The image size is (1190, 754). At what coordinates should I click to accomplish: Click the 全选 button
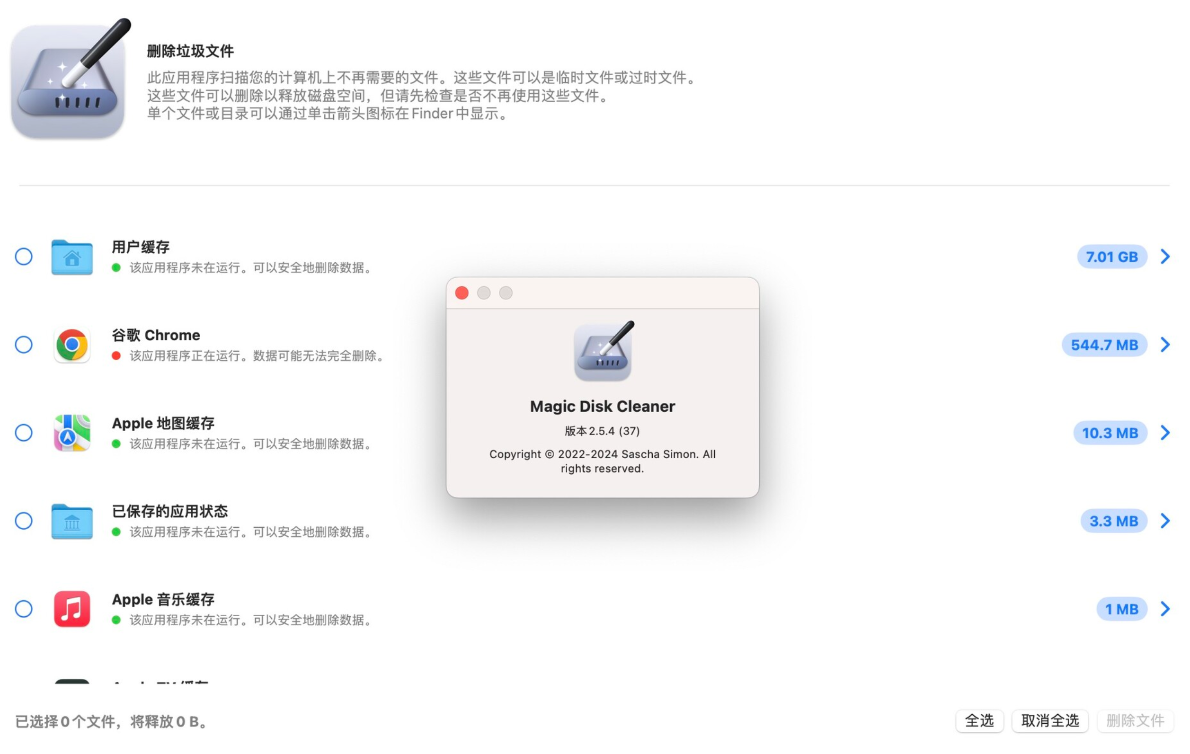tap(979, 721)
